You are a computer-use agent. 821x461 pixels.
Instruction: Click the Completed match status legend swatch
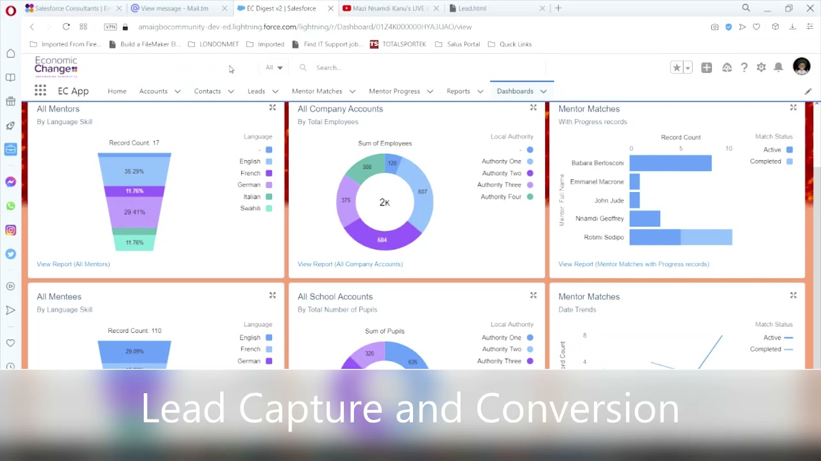pos(790,161)
